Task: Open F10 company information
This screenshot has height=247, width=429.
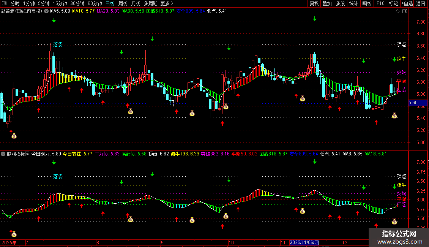Action: pyautogui.click(x=380, y=3)
